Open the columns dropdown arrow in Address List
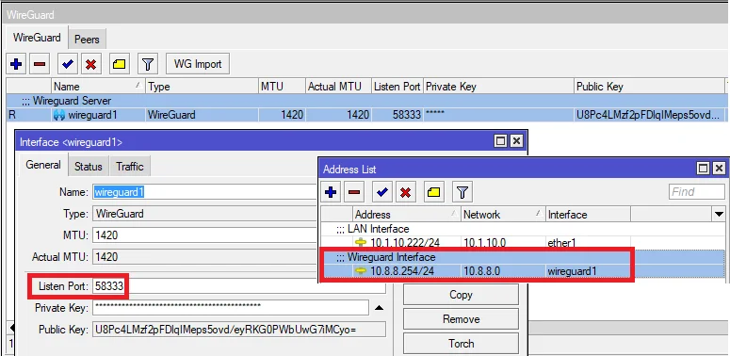Viewport: 730px width, 356px height. (x=719, y=215)
